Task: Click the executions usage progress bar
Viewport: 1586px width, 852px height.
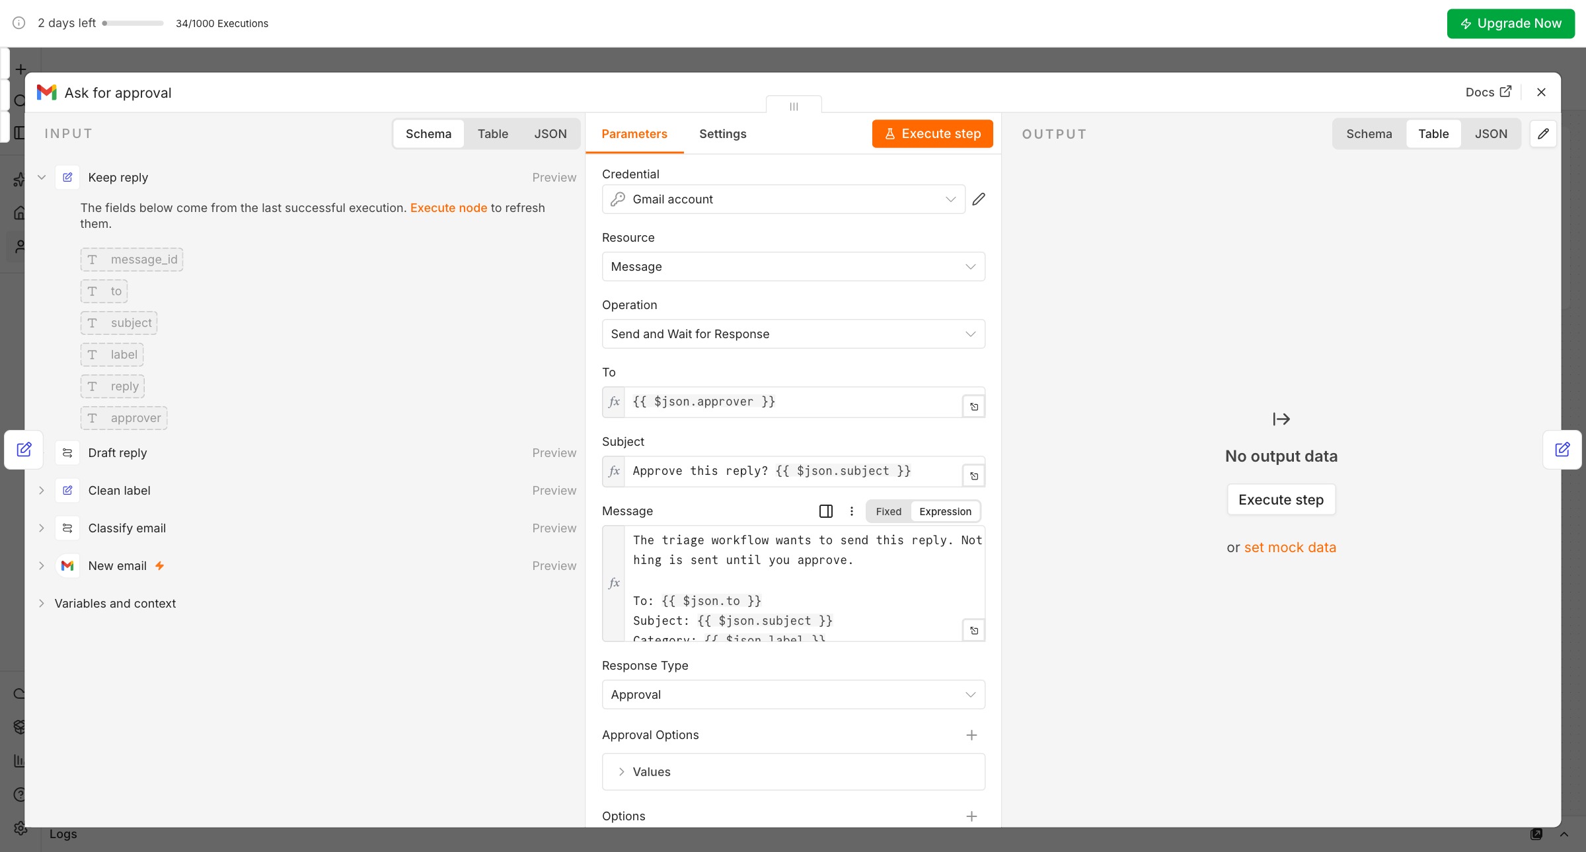Action: coord(133,23)
